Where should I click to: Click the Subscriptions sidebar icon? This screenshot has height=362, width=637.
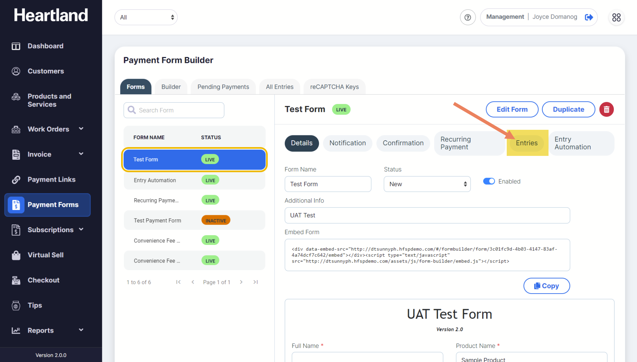point(16,230)
